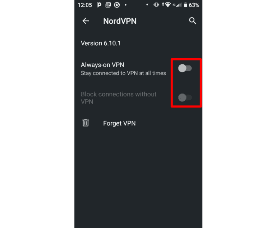Select the Always-on VPN label
The width and height of the screenshot is (276, 228).
[102, 65]
